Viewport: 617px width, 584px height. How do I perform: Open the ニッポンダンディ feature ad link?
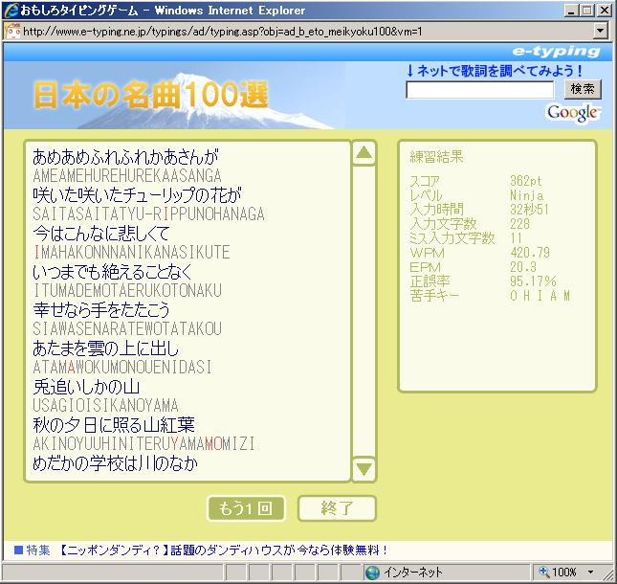224,550
